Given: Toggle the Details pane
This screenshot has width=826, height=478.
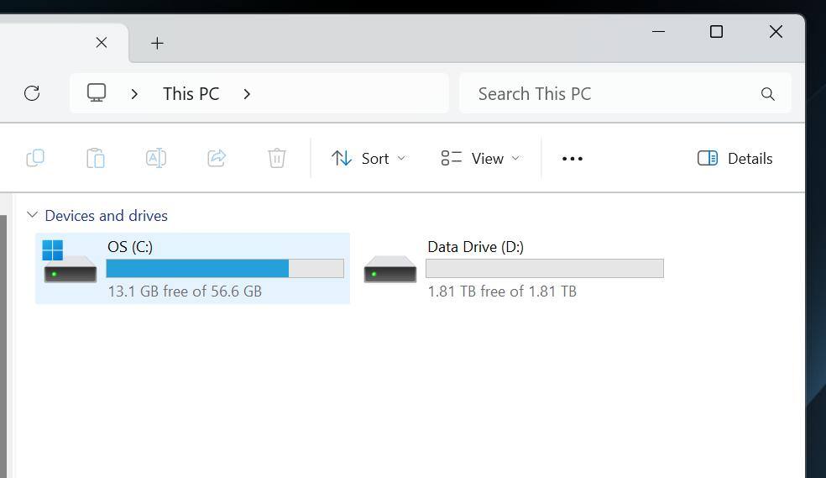Looking at the screenshot, I should [735, 159].
